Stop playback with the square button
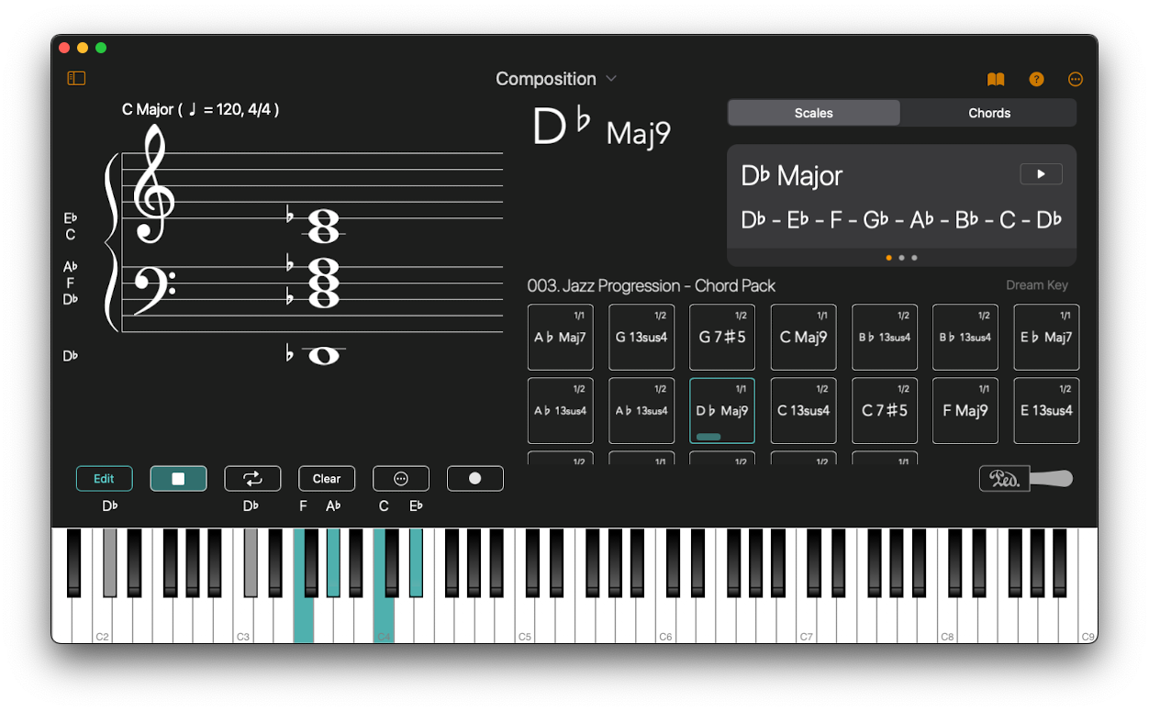Viewport: 1149px width, 711px height. 178,479
